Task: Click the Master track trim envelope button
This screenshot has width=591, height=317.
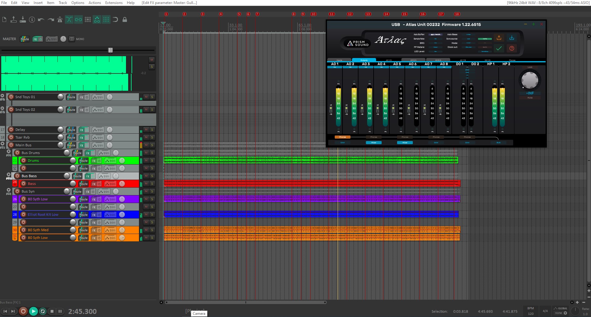Action: click(52, 39)
